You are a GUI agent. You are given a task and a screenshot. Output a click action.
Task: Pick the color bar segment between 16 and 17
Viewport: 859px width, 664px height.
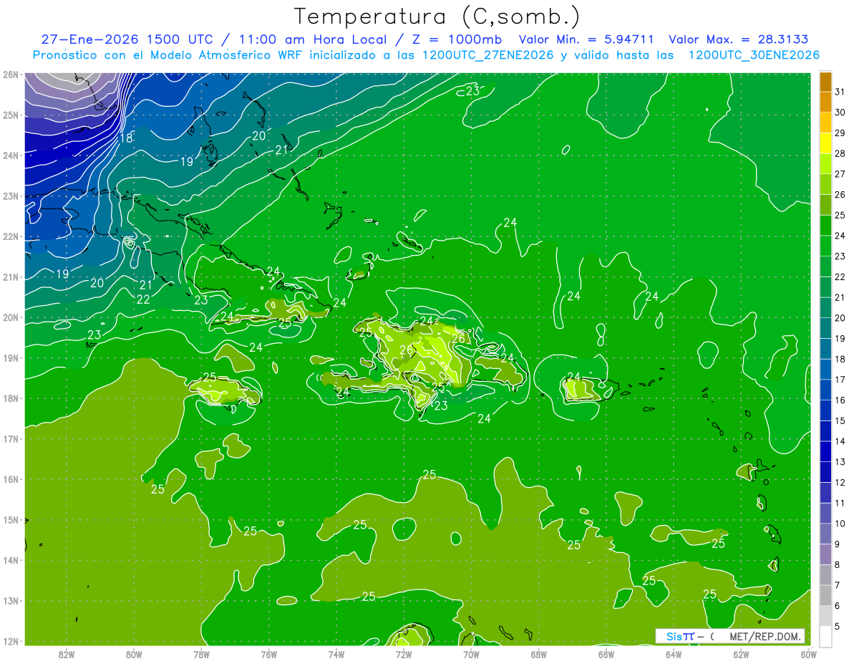tap(825, 390)
